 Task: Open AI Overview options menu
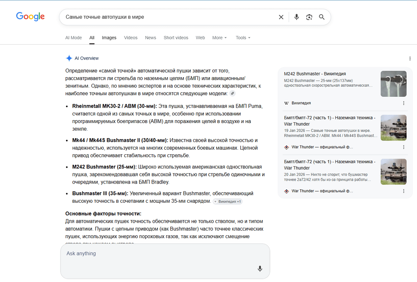point(410,58)
